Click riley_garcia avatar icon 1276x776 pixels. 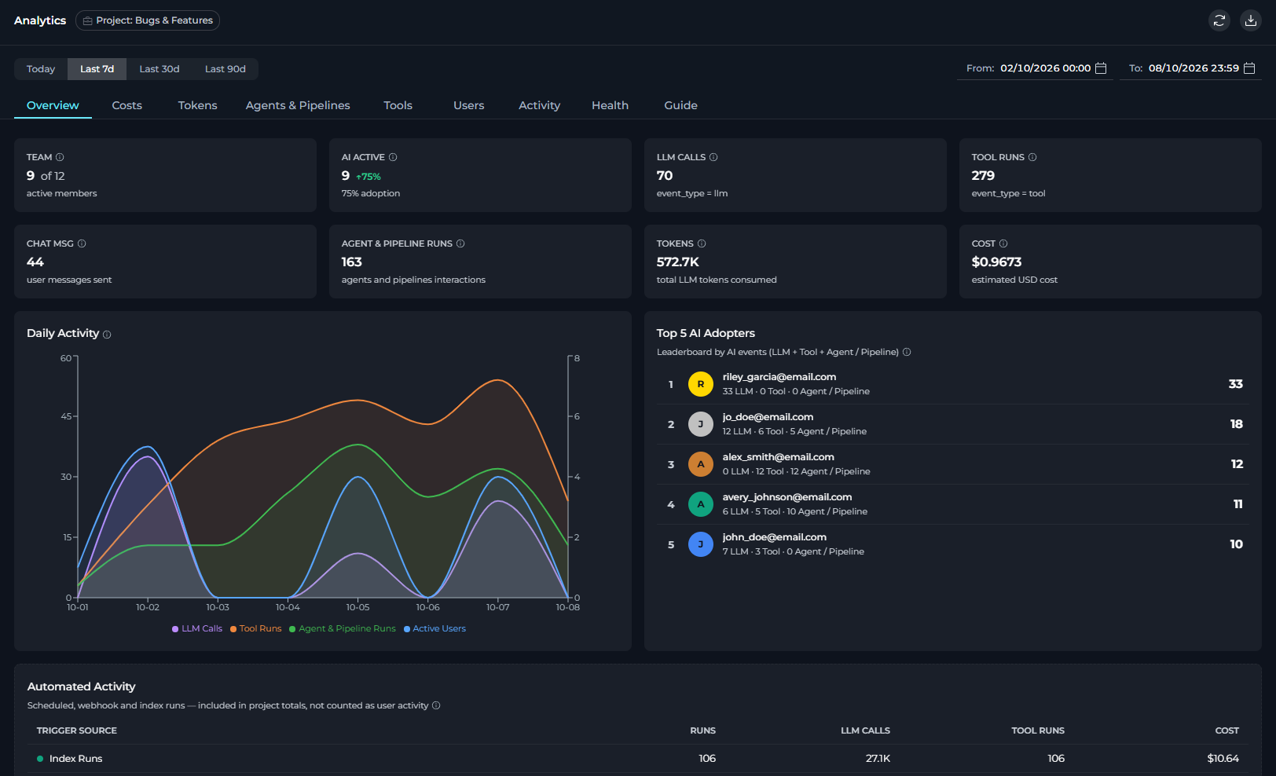pos(701,384)
